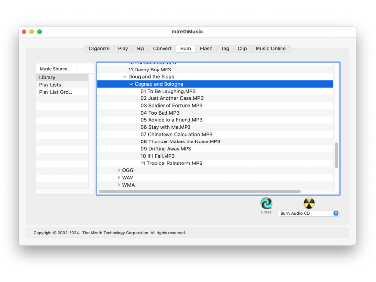Click the vertical scrollbar in file tree
This screenshot has width=376, height=282.
click(336, 155)
